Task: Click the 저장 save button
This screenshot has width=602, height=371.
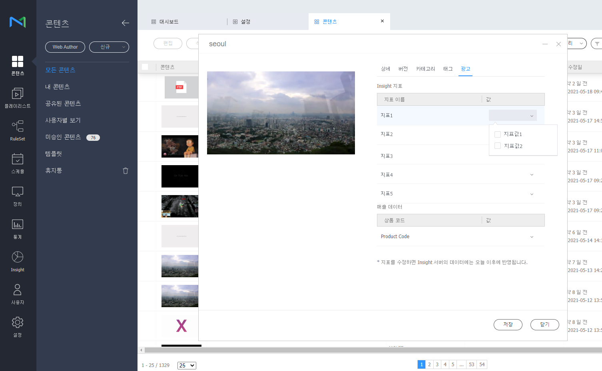Action: 508,325
